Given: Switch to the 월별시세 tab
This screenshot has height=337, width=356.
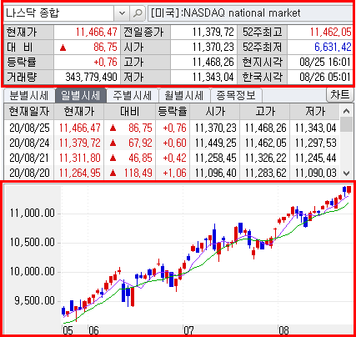Looking at the screenshot, I should click(183, 96).
